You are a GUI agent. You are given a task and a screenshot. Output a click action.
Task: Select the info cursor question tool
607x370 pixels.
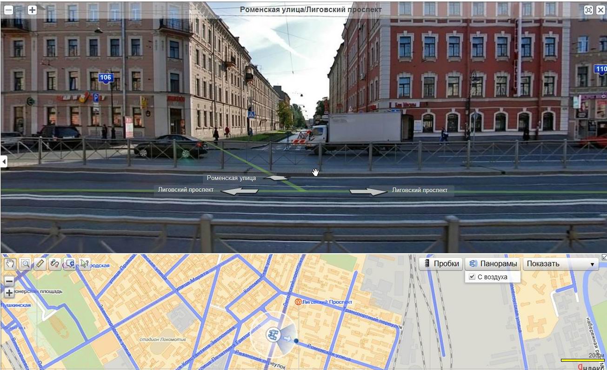point(85,264)
